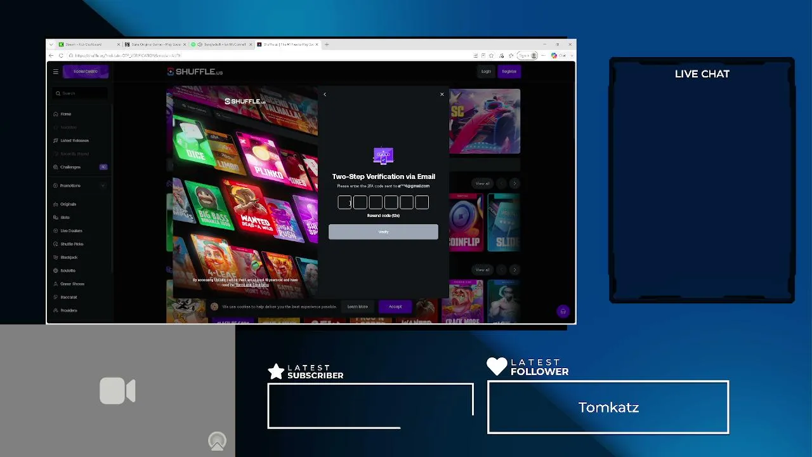Select Shuffle Picks in sidebar

(x=72, y=244)
